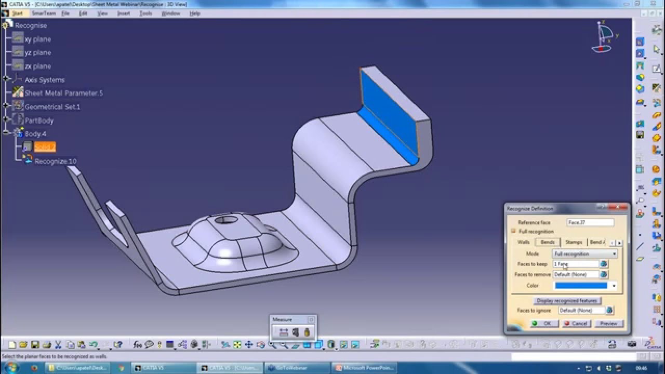
Task: Switch to the Stamps tab
Action: click(x=574, y=242)
